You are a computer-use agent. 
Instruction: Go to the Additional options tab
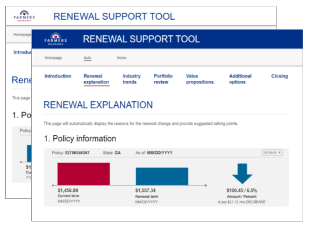[x=241, y=79]
